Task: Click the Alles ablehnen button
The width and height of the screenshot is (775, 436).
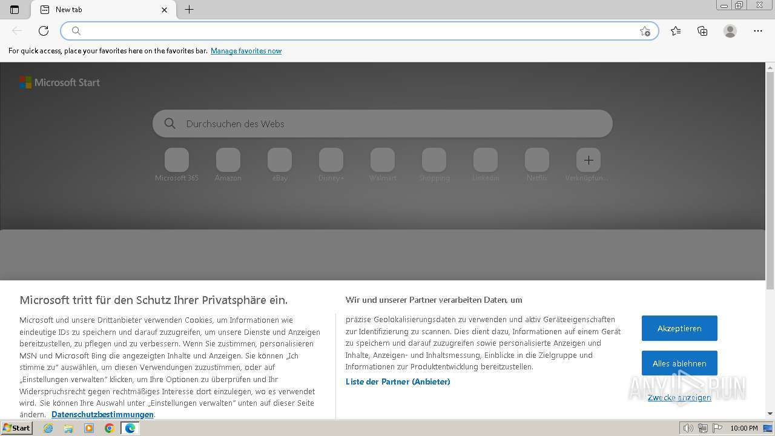Action: [679, 363]
